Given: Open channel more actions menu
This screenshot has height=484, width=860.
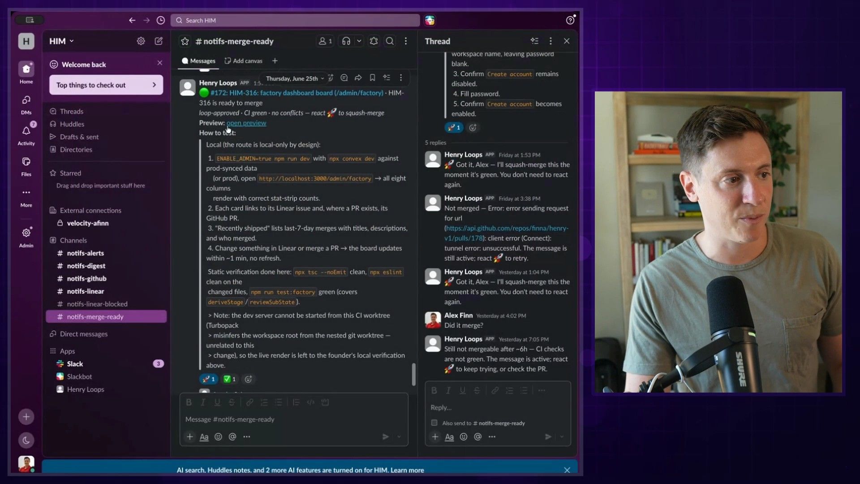Looking at the screenshot, I should [406, 41].
